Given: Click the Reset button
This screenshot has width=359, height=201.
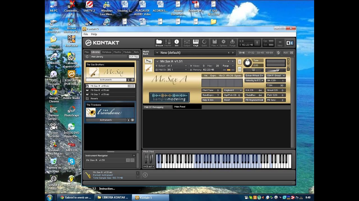Looking at the screenshot, I should (233, 100).
